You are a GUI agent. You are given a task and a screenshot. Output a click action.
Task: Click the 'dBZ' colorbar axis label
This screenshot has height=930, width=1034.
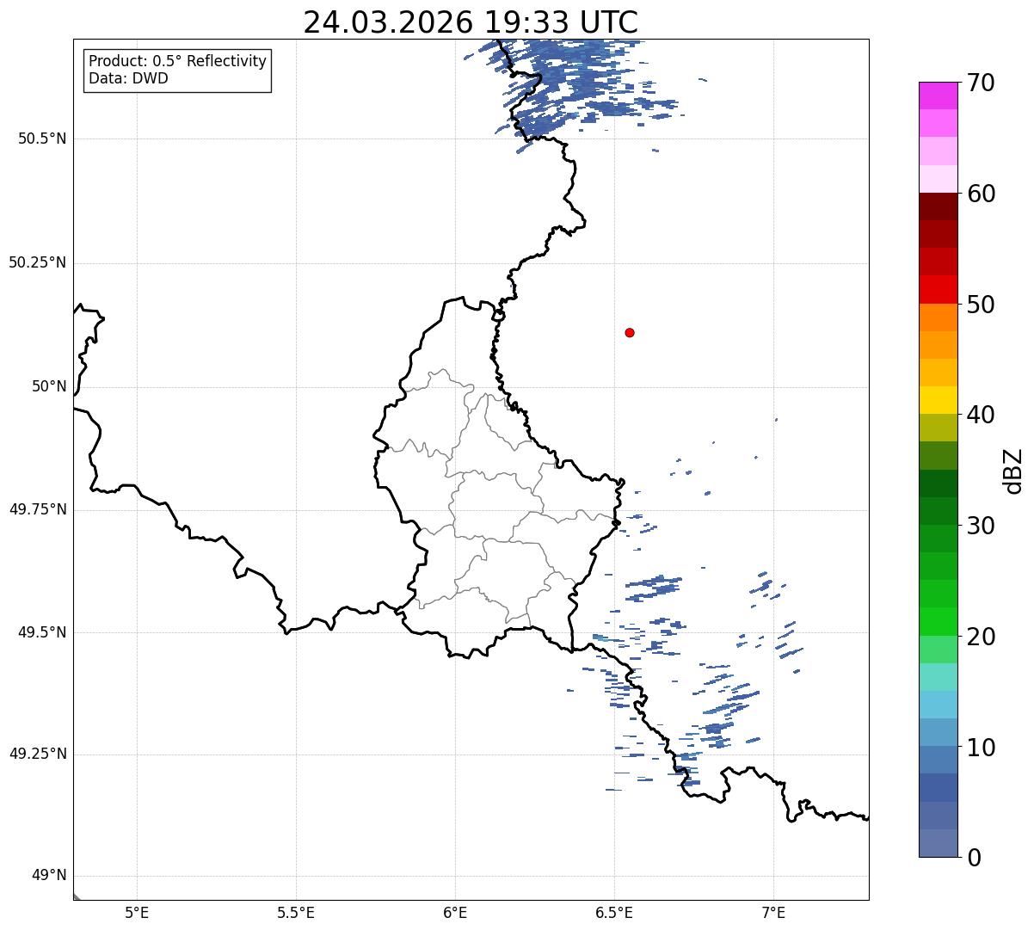[x=1013, y=471]
